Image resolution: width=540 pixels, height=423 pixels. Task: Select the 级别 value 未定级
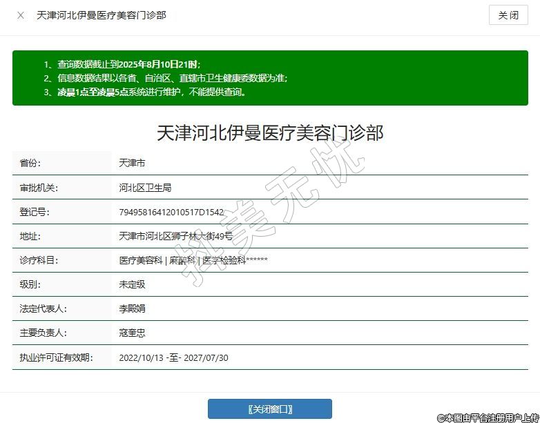[x=132, y=284]
